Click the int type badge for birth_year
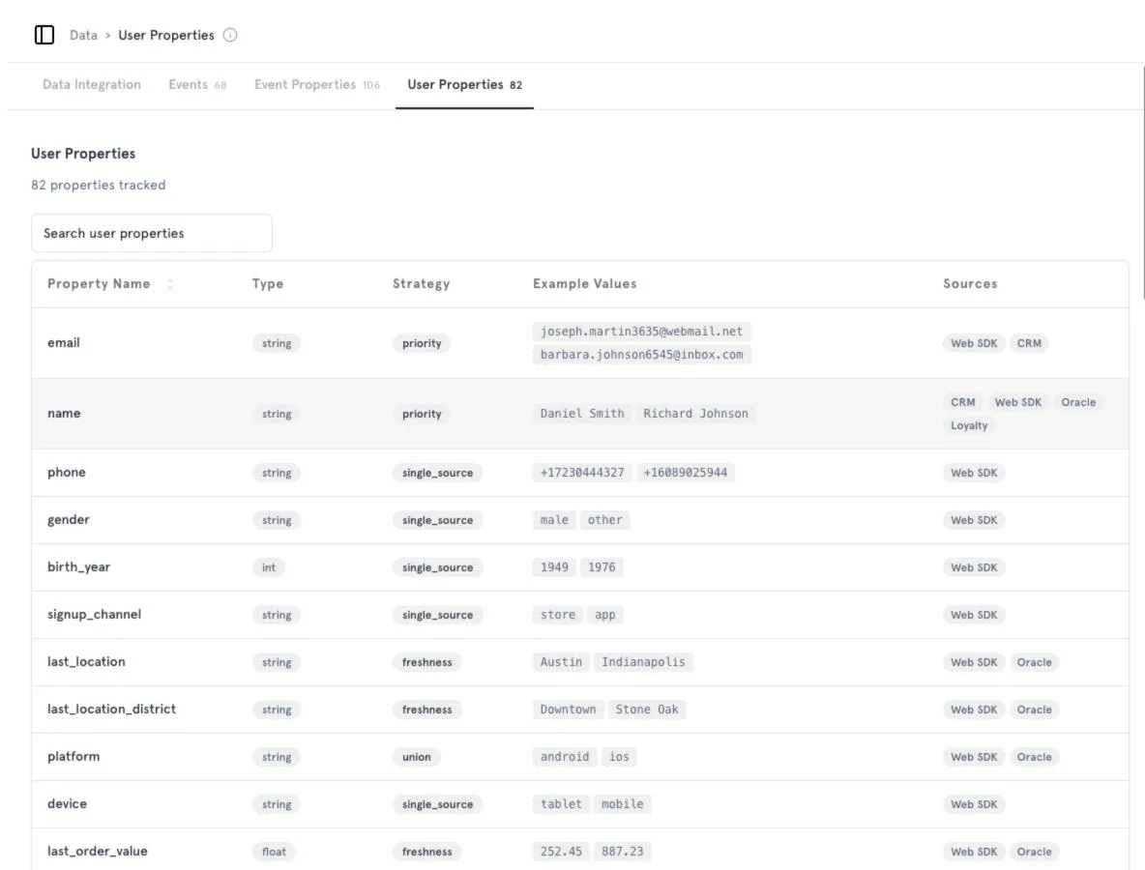Screen dimensions: 1145x870 click(x=269, y=567)
